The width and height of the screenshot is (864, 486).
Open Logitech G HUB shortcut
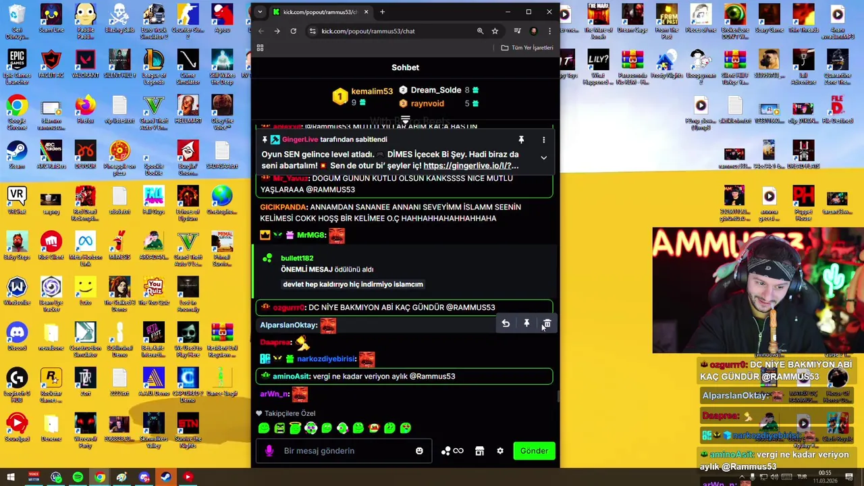(x=17, y=384)
